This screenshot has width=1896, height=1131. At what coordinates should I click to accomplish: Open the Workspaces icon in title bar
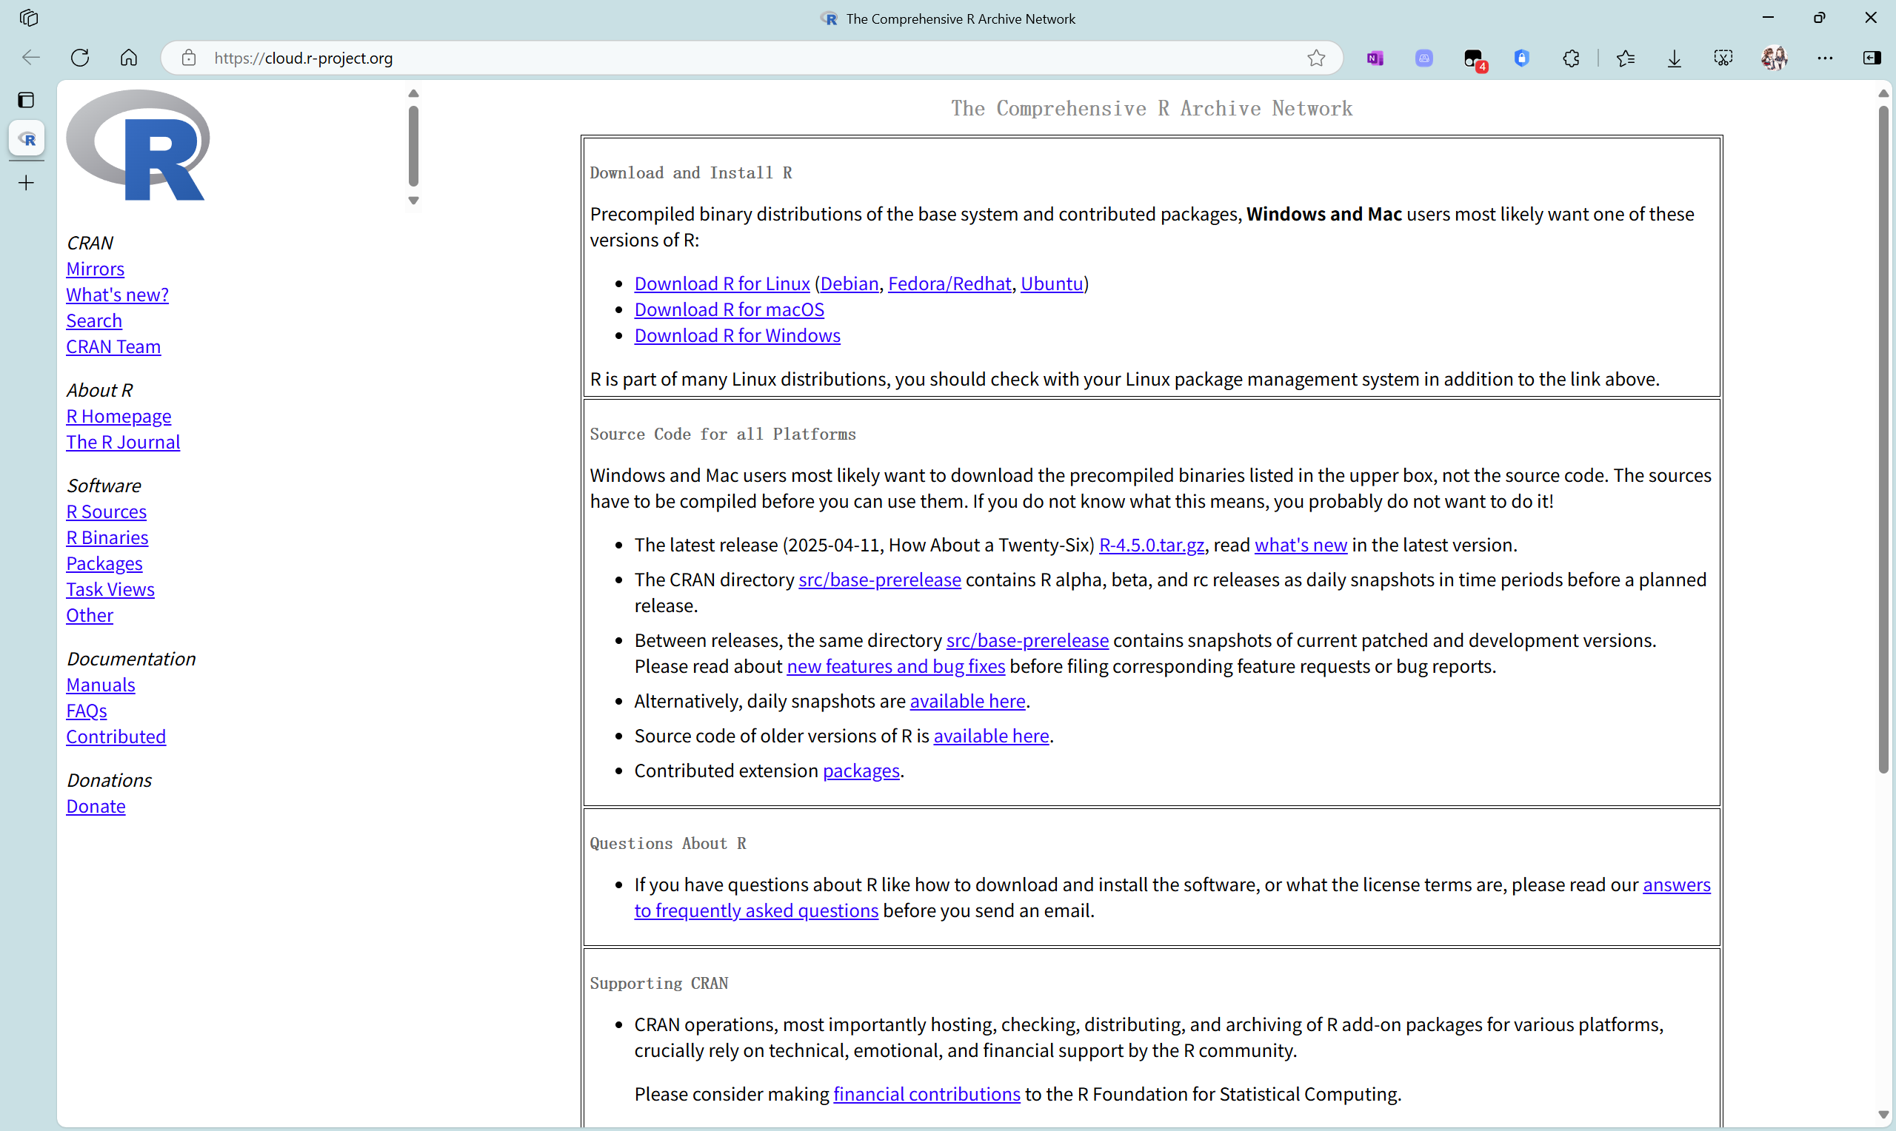29,18
